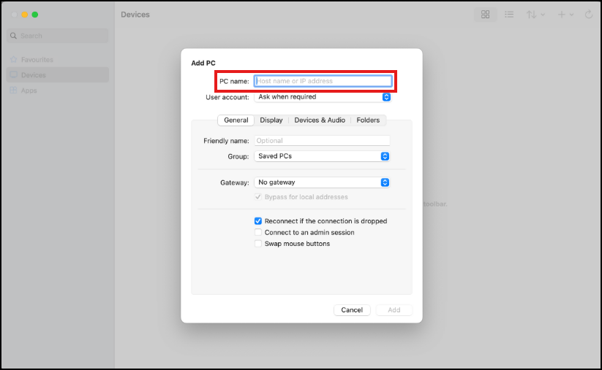Switch to the Devices & Audio tab
Screen dimensions: 602x370
click(320, 120)
